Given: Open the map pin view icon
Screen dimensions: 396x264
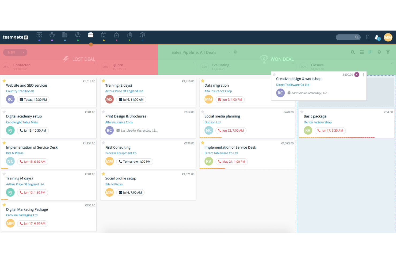Looking at the screenshot, I should point(379,52).
